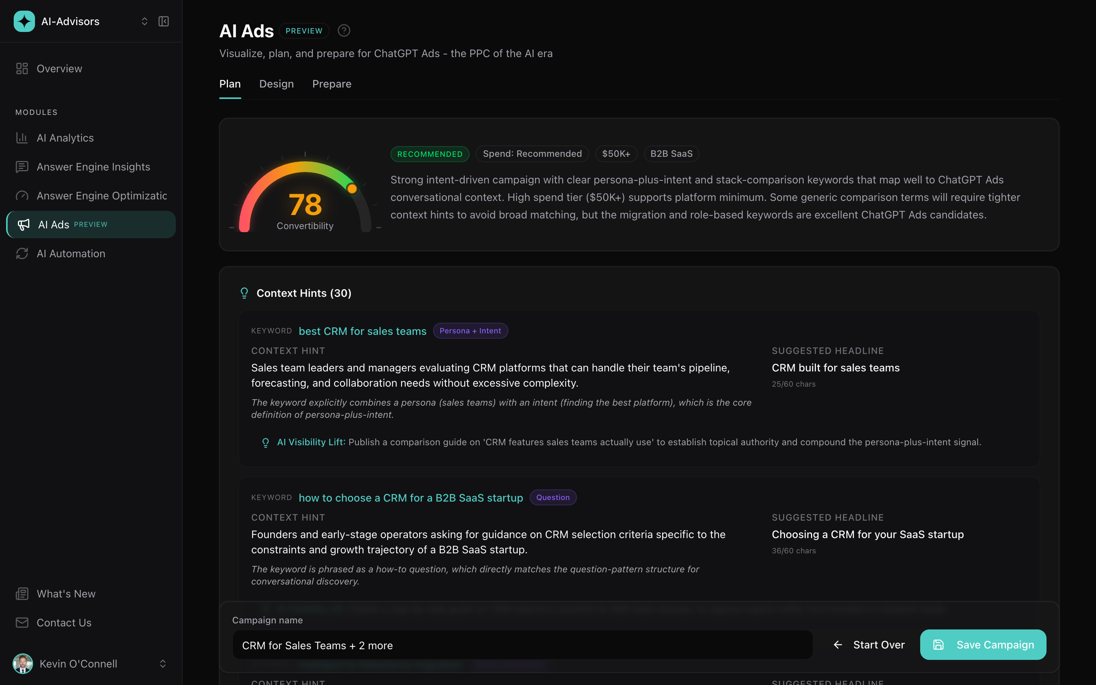Click the AI Analytics bar chart icon
Screen dimensions: 1096x685
click(22, 138)
